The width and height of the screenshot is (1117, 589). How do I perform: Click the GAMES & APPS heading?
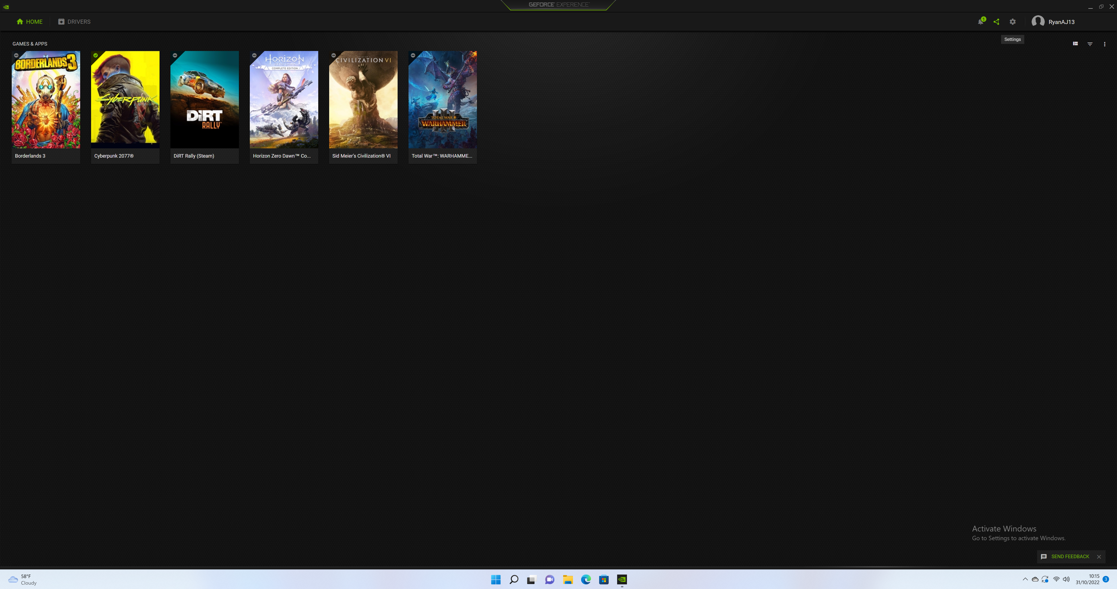point(30,44)
